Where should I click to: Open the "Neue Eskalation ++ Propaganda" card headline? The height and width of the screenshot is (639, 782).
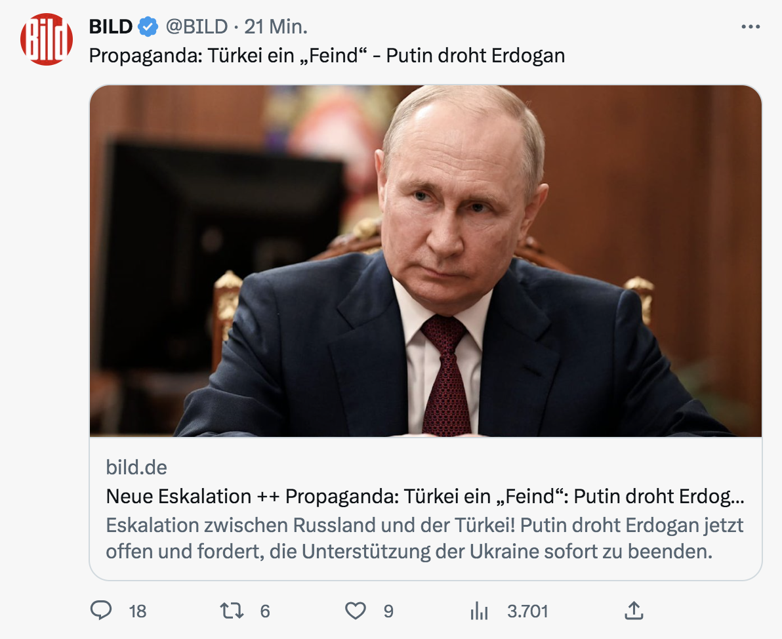pos(424,496)
